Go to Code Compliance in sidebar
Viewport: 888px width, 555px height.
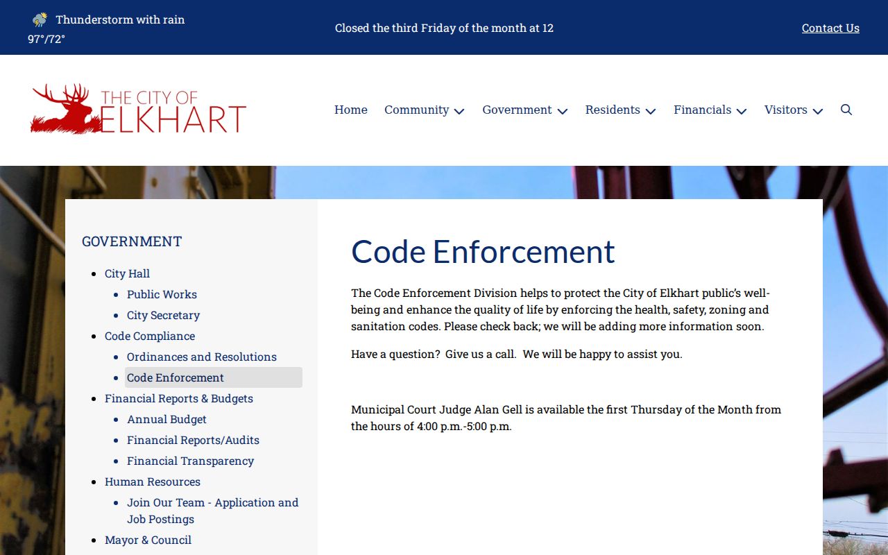[150, 336]
